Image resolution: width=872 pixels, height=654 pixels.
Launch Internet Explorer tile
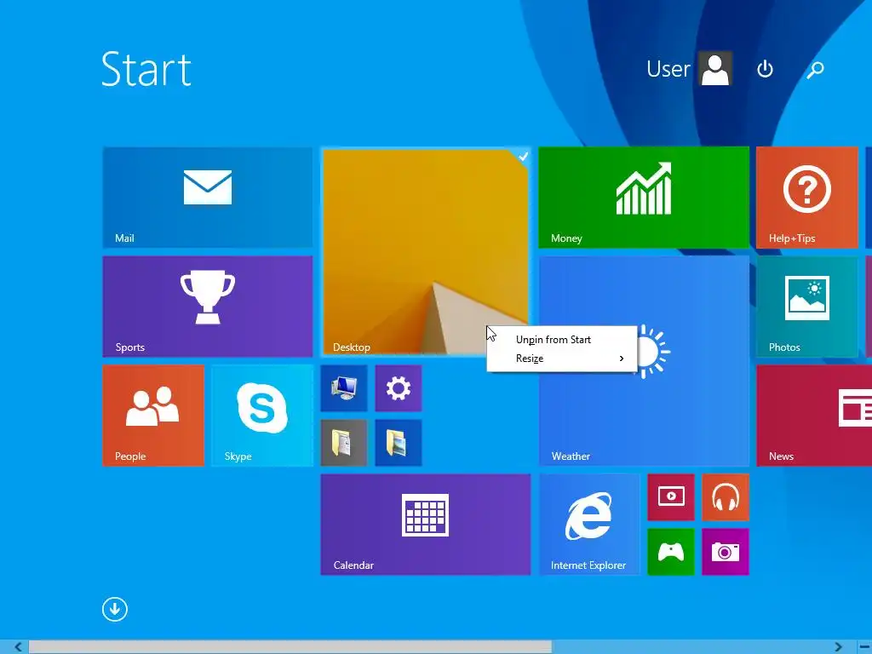click(589, 524)
